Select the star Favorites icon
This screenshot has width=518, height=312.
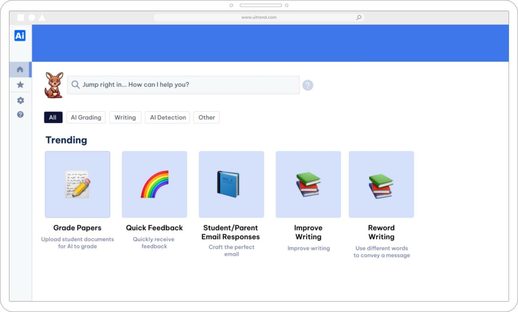[x=20, y=85]
